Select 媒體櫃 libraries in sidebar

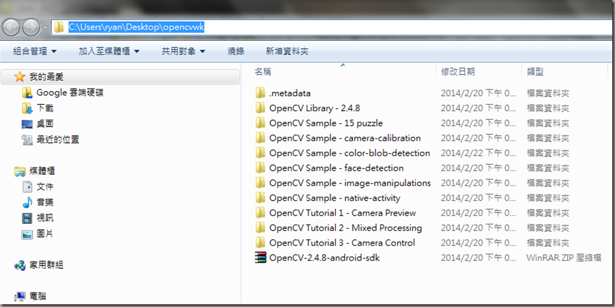pos(42,171)
